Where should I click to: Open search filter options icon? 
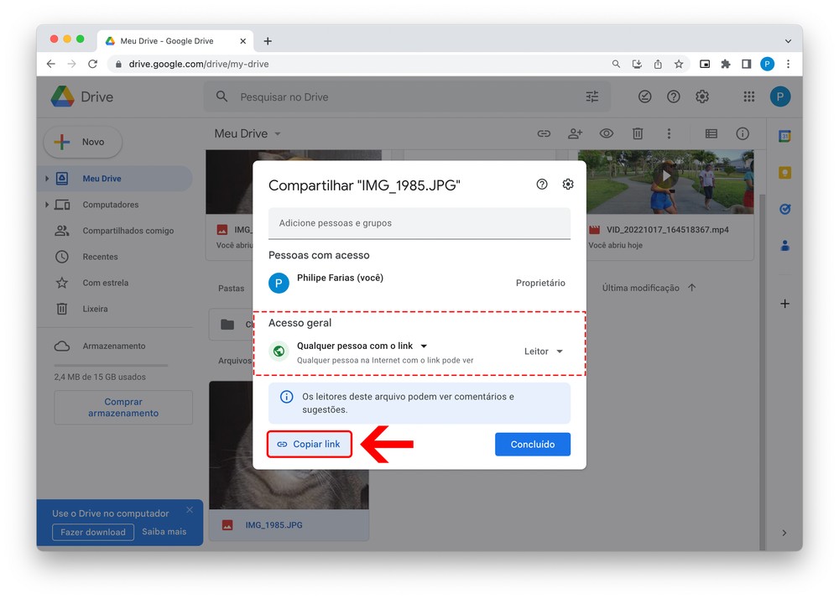(591, 96)
